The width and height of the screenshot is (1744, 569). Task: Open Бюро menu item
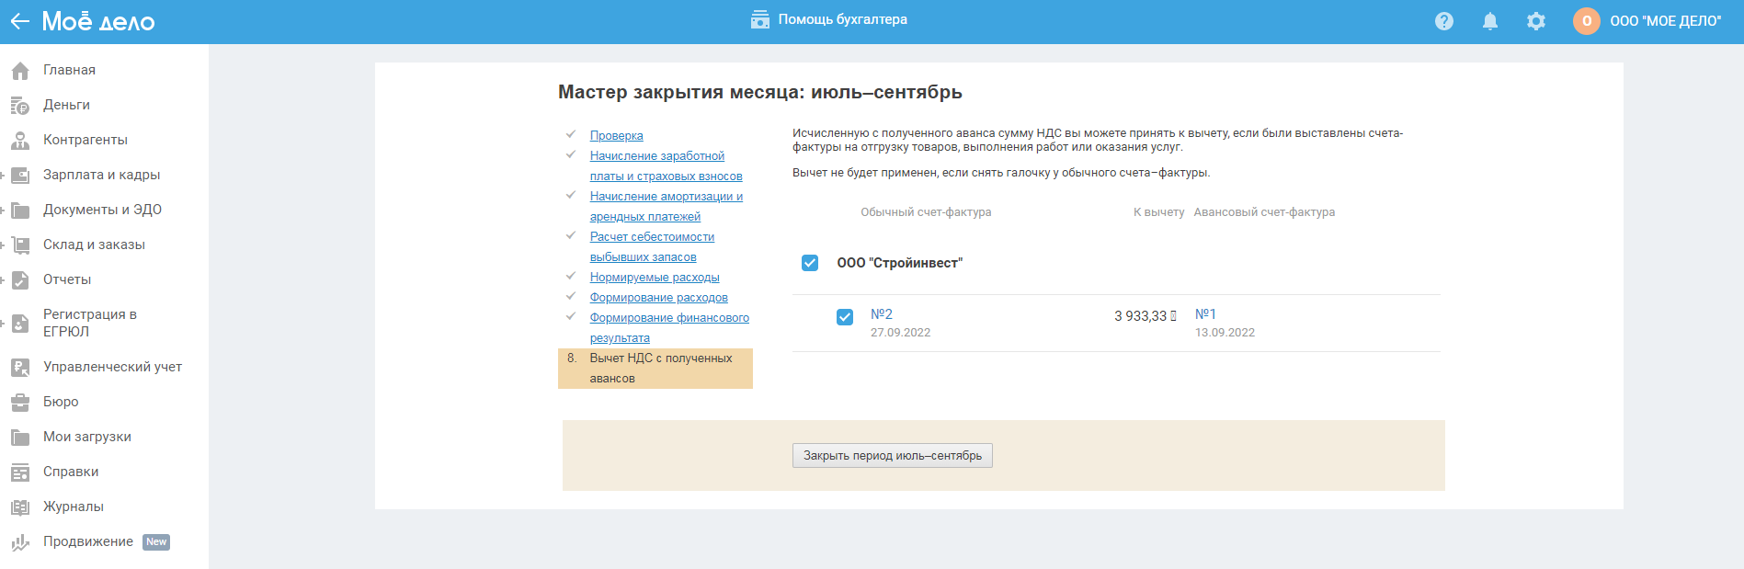click(x=61, y=402)
